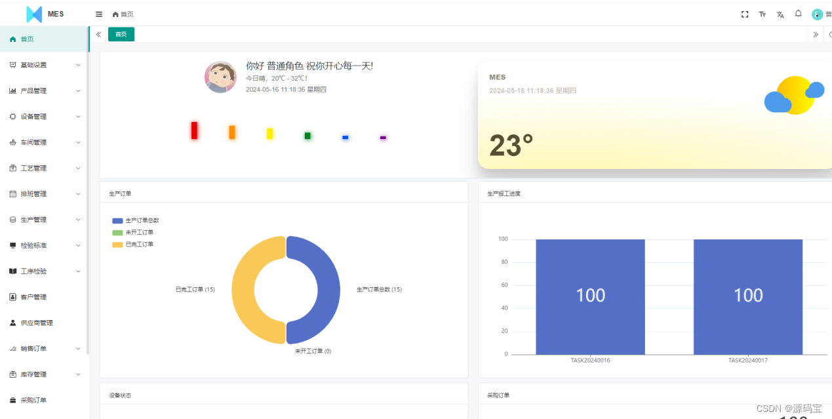Expand 生产管理 using its chevron
832x419 pixels.
[78, 220]
